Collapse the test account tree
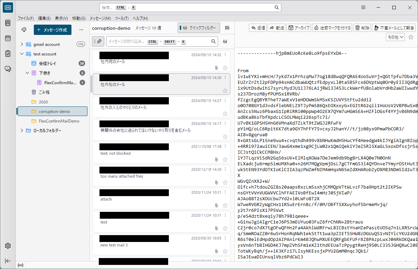 [x=22, y=54]
